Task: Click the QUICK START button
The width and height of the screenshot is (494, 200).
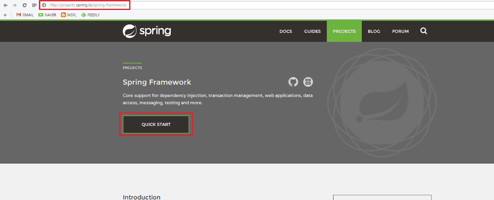Action: coord(156,124)
